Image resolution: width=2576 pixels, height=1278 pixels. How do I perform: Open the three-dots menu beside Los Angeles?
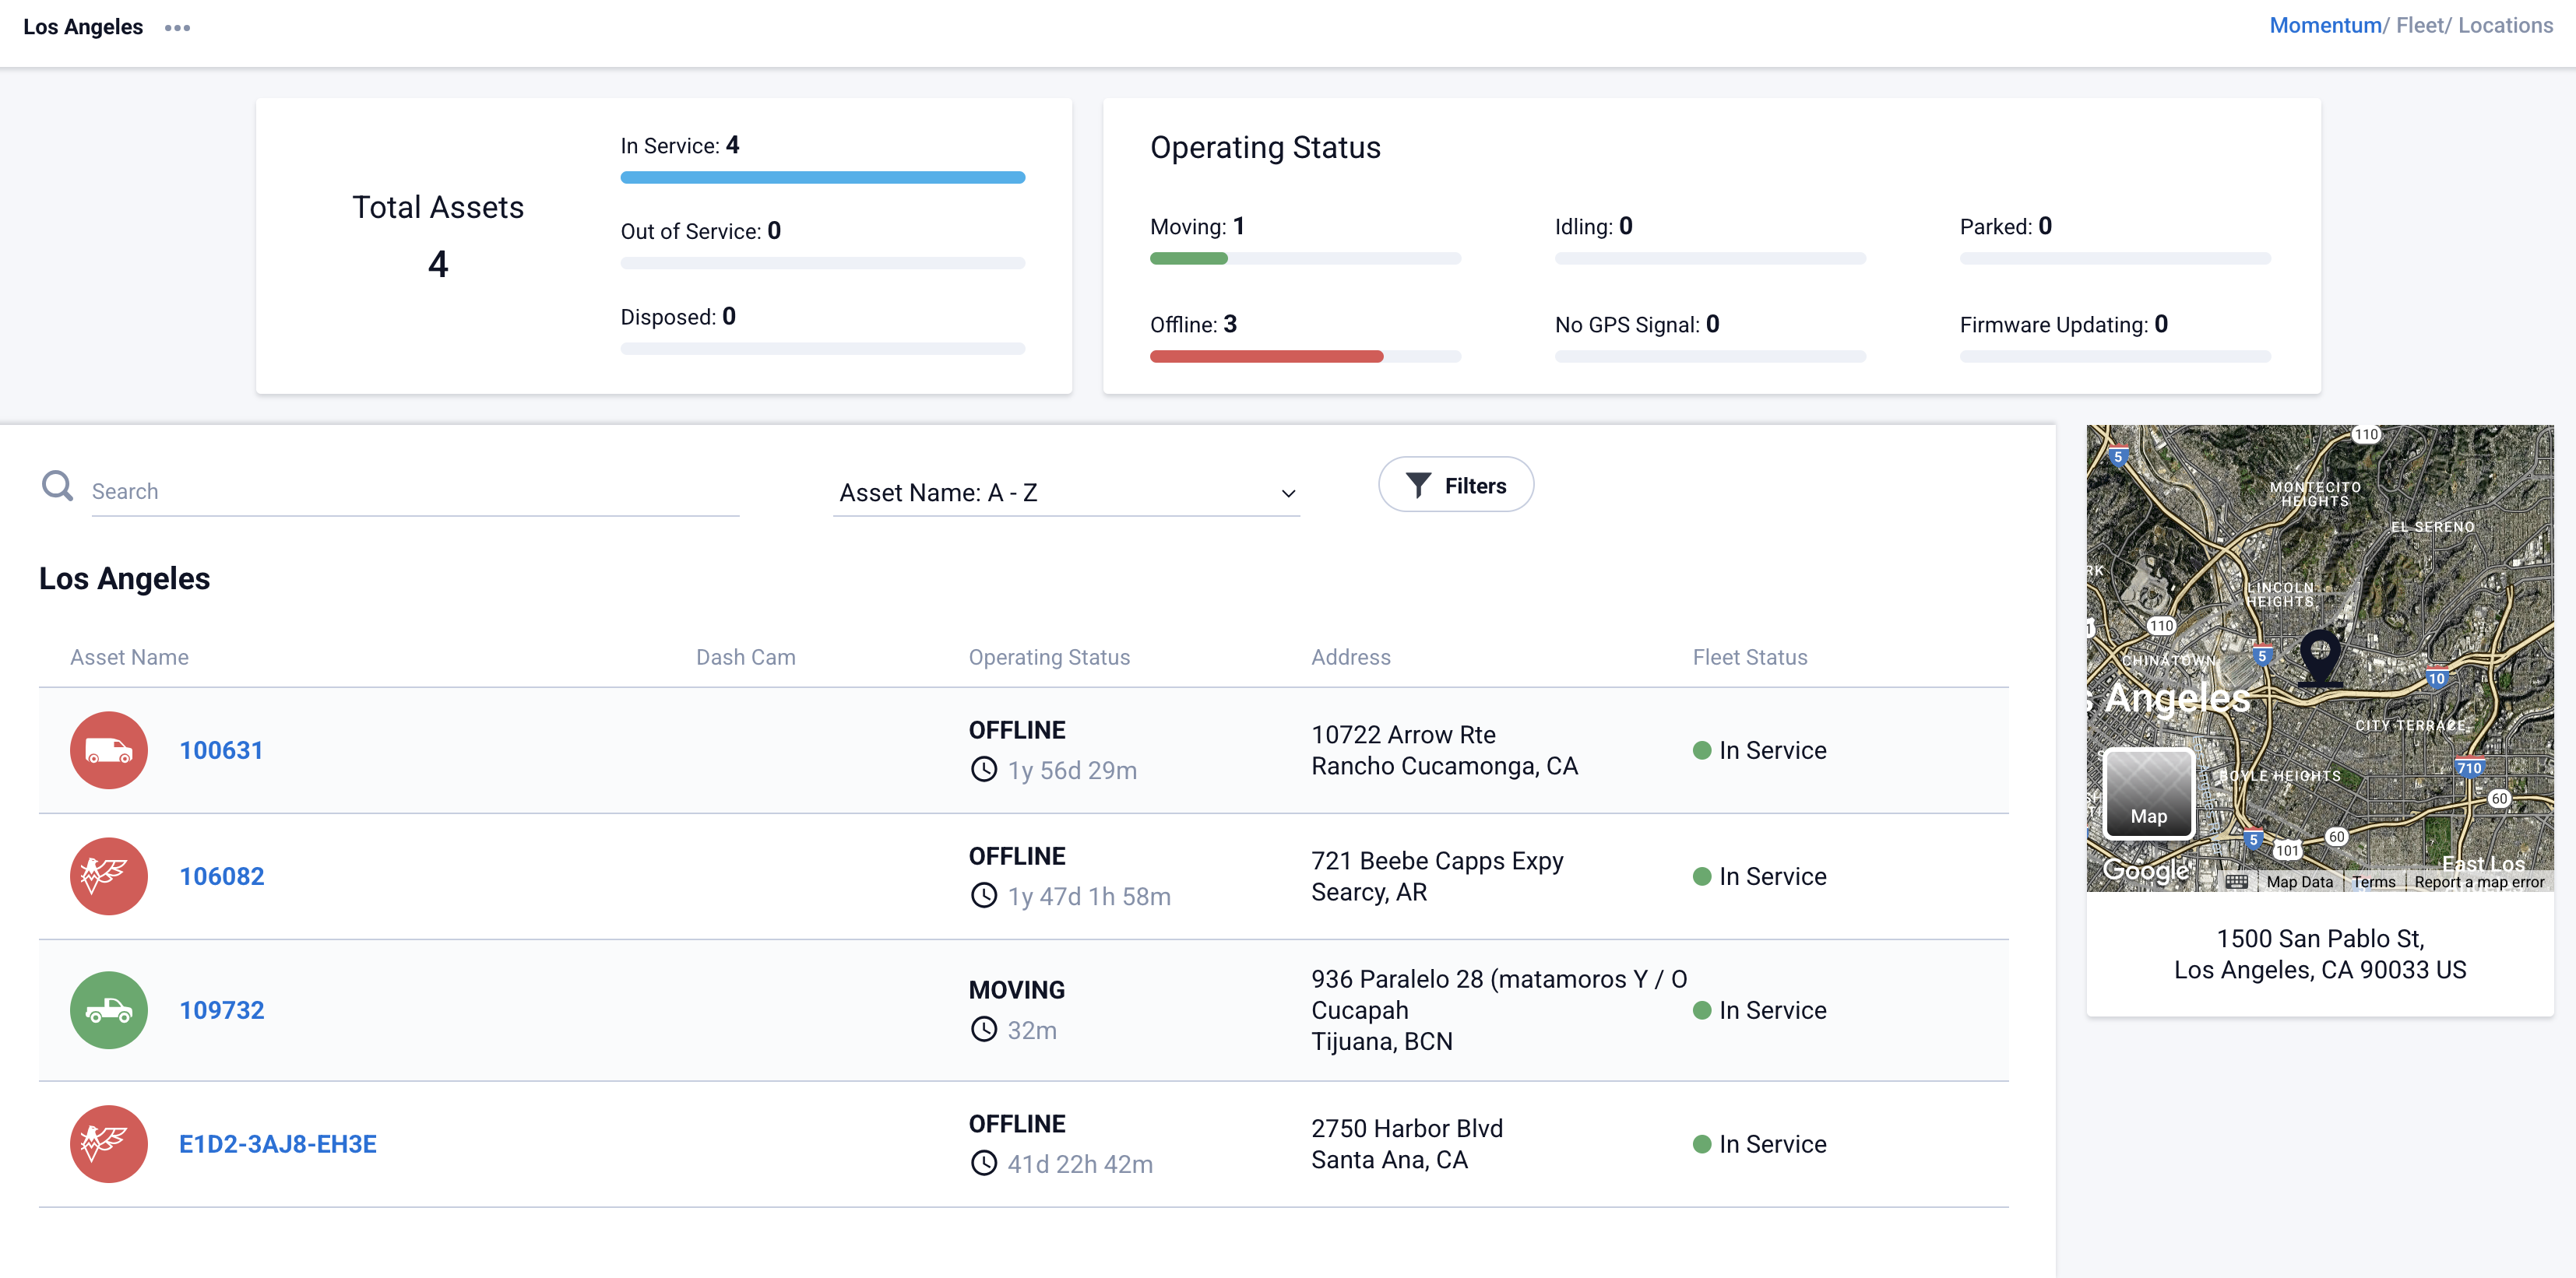point(177,28)
